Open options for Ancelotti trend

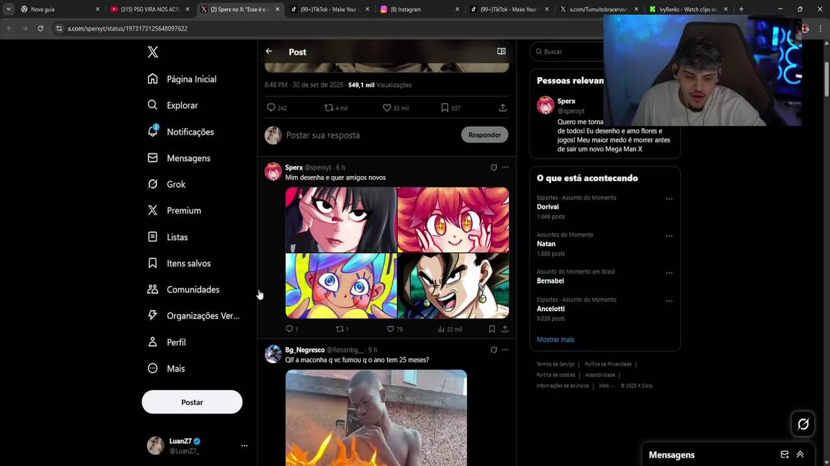[x=669, y=300]
